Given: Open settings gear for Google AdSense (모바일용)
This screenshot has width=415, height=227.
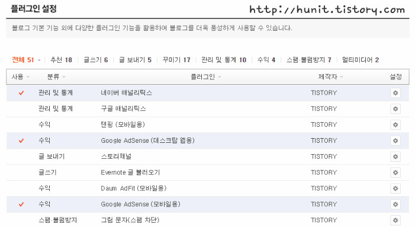Looking at the screenshot, I should point(395,204).
